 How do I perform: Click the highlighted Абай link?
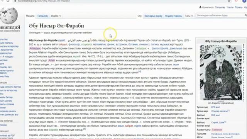coord(51,60)
